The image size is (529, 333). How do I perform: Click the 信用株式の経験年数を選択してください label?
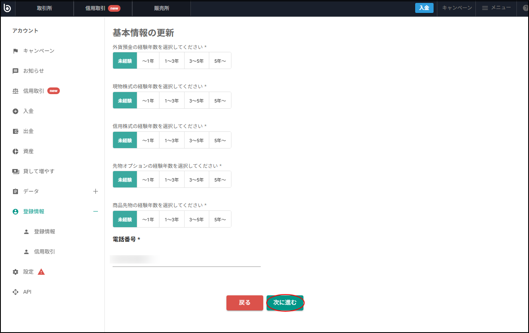click(x=159, y=126)
